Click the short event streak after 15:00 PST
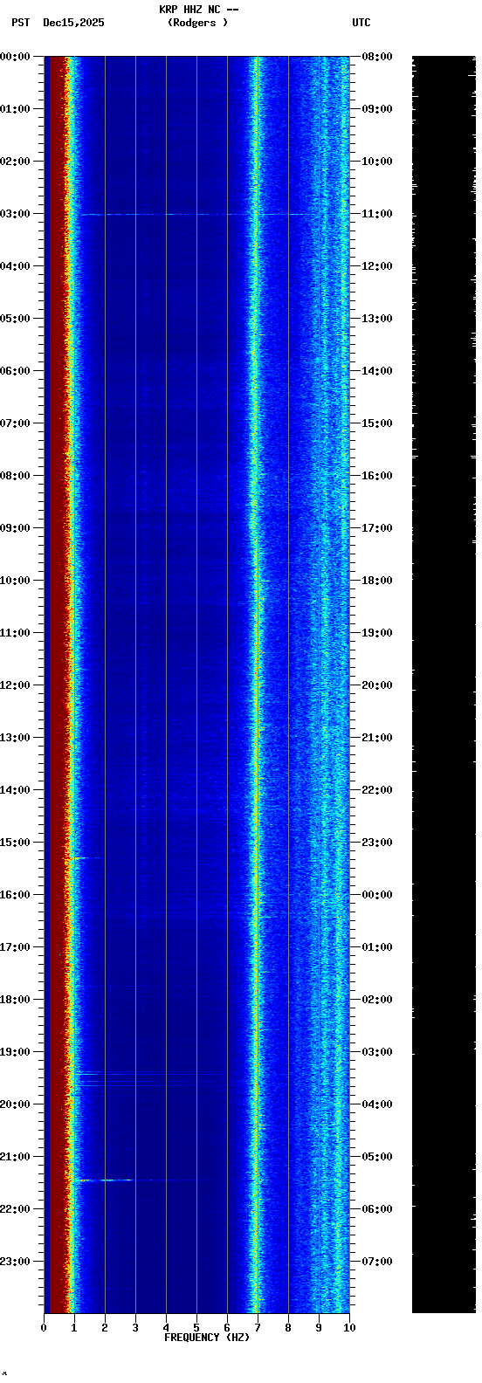 pos(87,858)
